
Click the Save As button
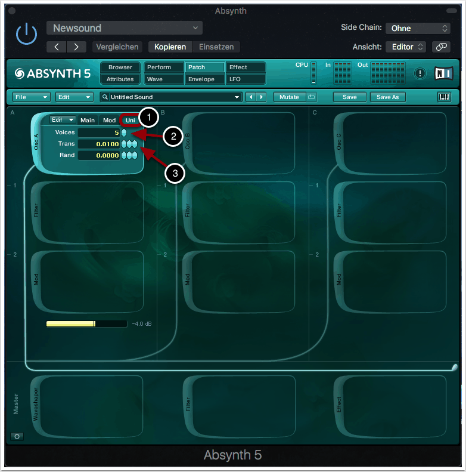coord(388,97)
